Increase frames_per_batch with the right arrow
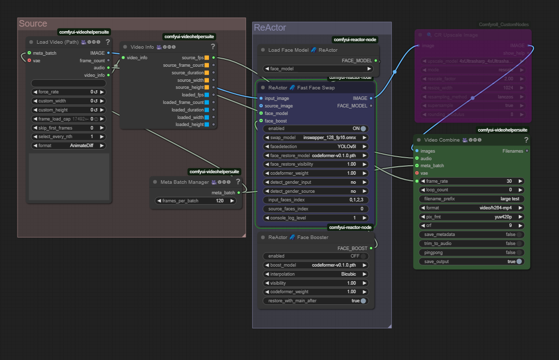Image resolution: width=559 pixels, height=360 pixels. click(x=232, y=201)
